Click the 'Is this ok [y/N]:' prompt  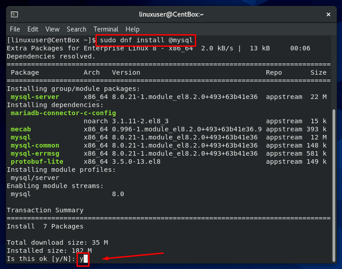click(x=41, y=259)
